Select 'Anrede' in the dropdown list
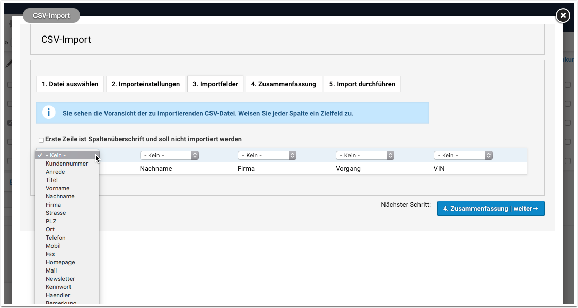Screen dimensions: 578x308 [x=56, y=172]
